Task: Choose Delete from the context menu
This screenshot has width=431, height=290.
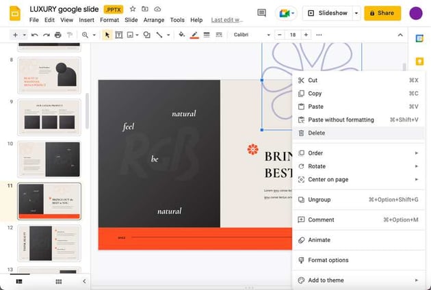Action: [x=317, y=133]
